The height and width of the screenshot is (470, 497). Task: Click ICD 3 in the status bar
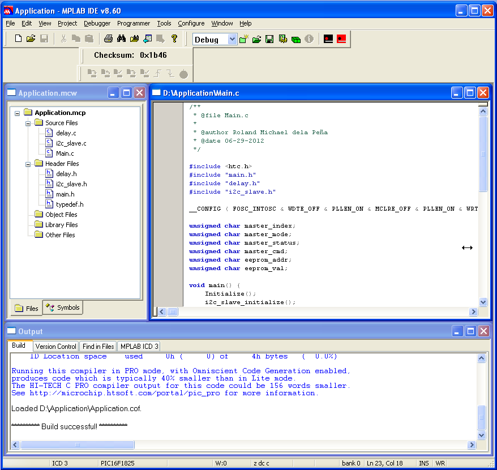(60, 463)
